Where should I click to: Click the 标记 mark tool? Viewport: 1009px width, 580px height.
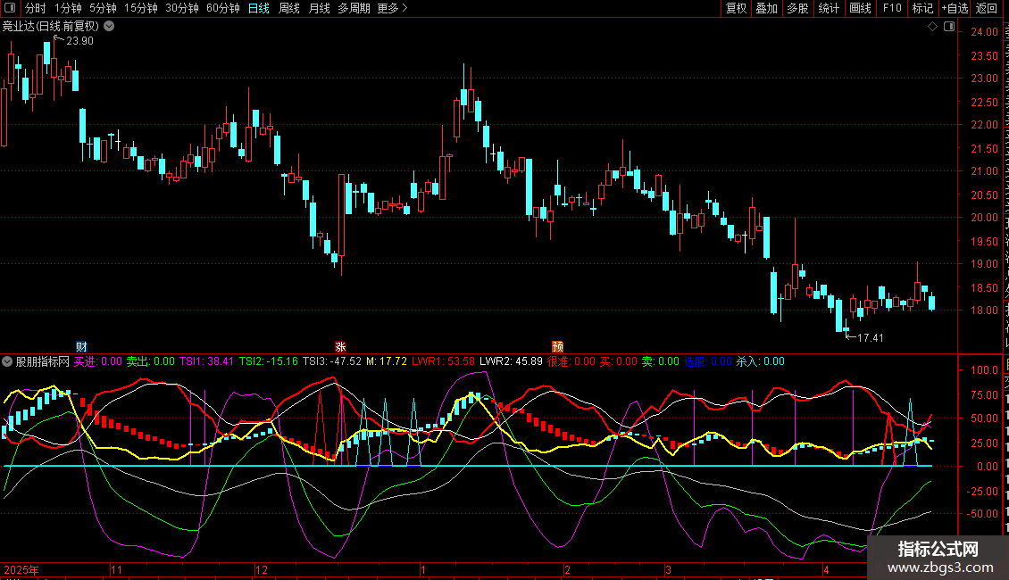tap(922, 8)
